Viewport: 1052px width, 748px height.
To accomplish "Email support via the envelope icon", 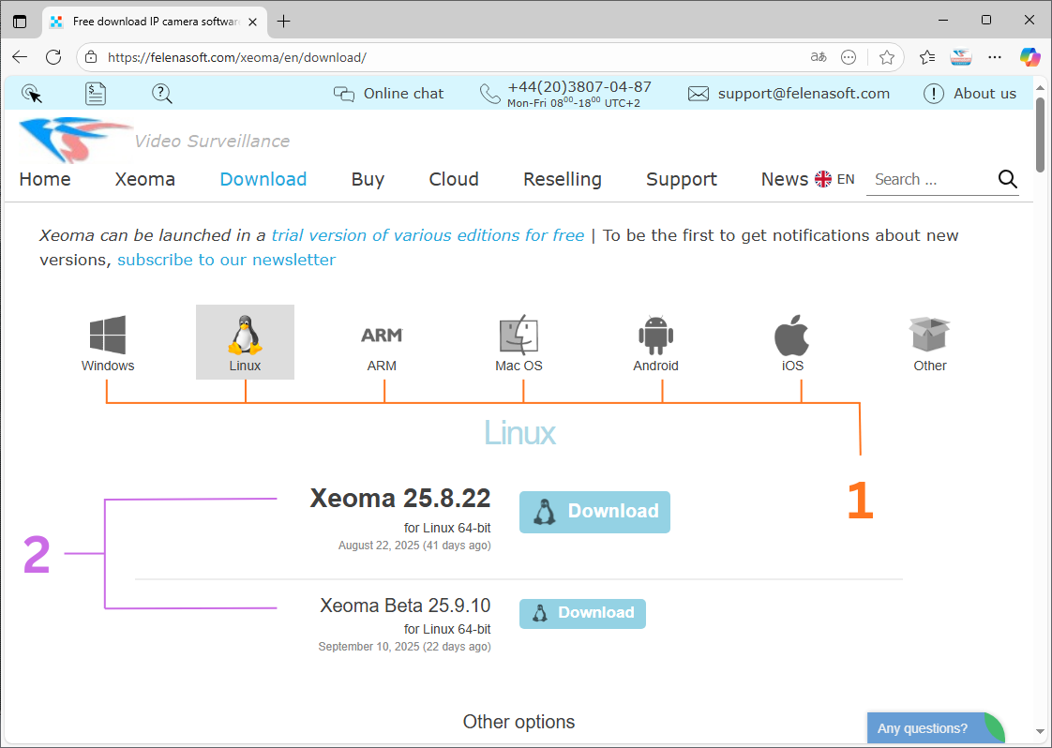I will click(698, 93).
